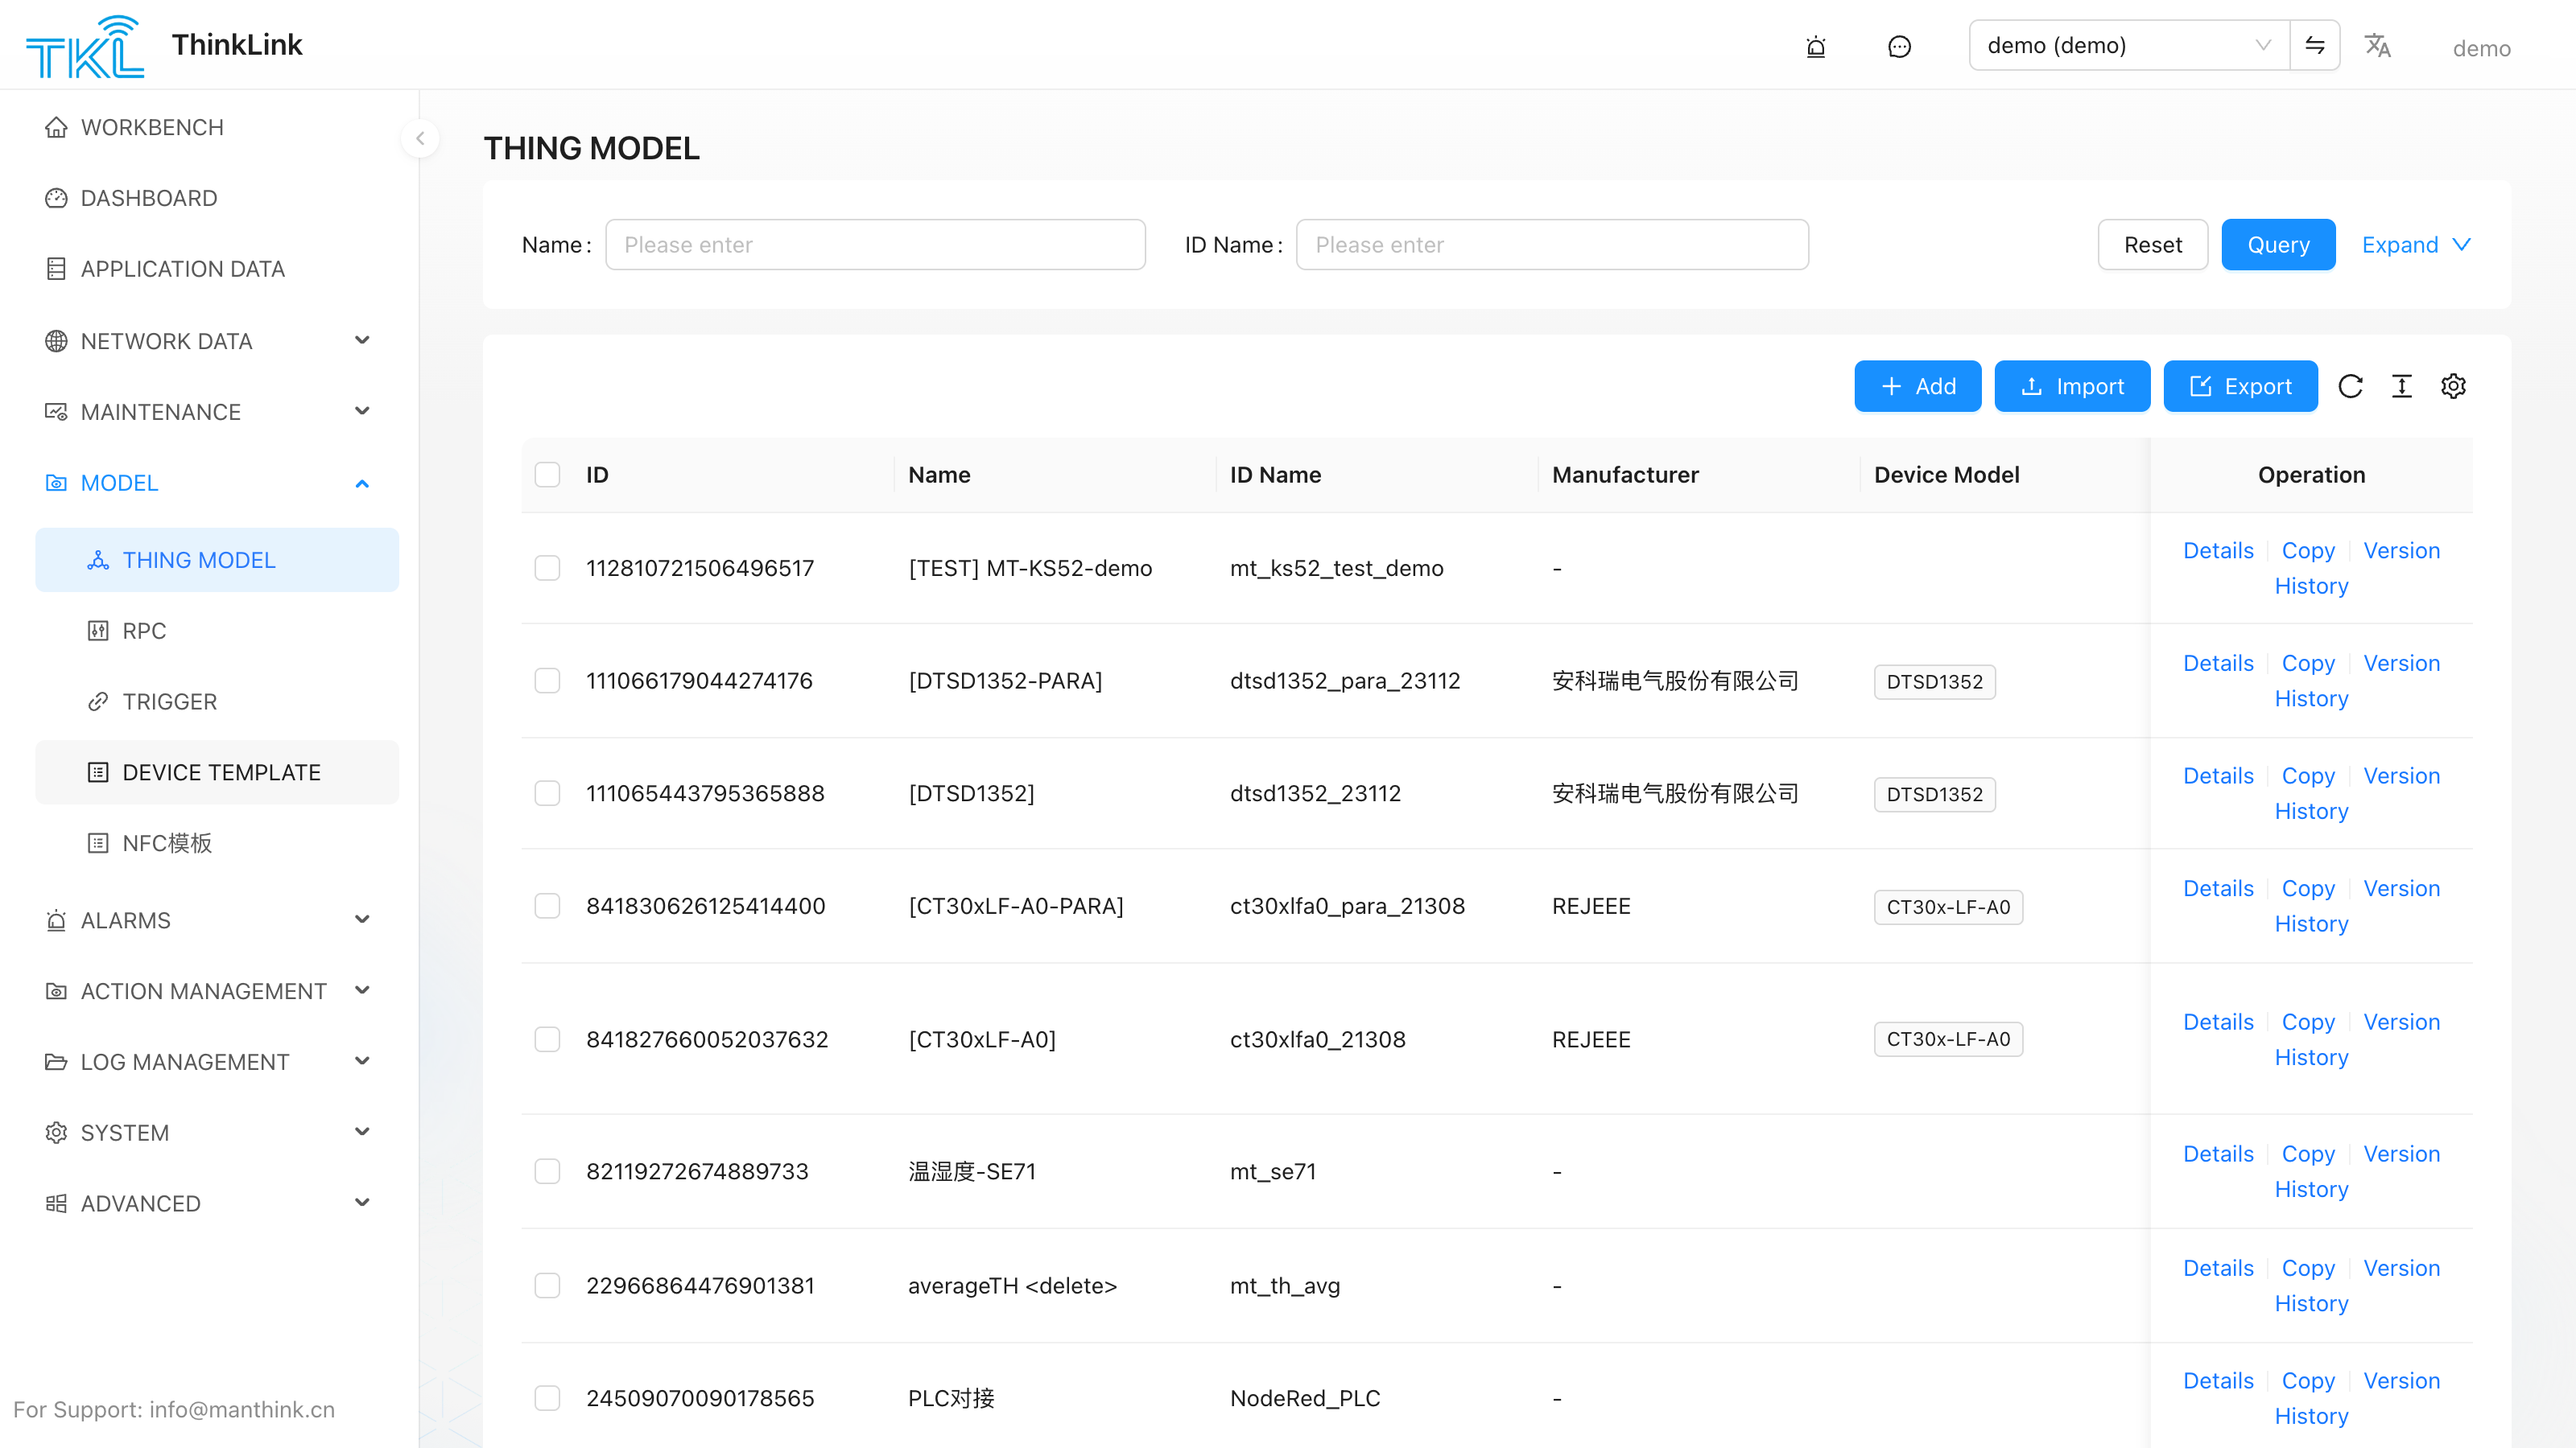Viewport: 2576px width, 1448px height.
Task: Add a new thing model
Action: pyautogui.click(x=1917, y=386)
